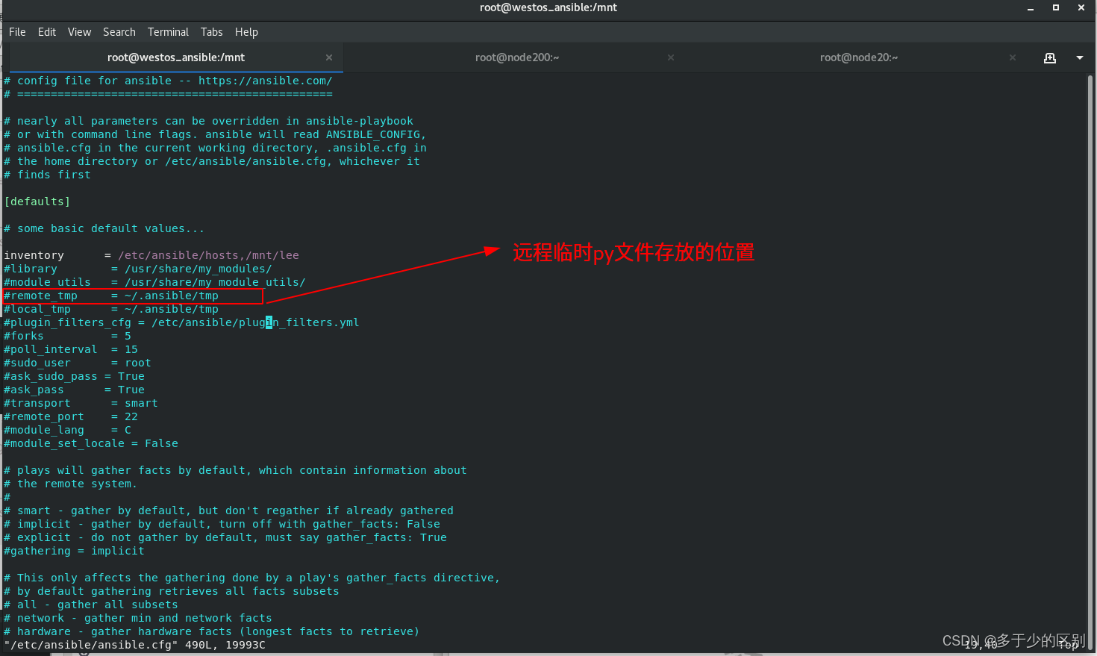
Task: Click the "# implicit - gather by default" line
Action: 222,524
